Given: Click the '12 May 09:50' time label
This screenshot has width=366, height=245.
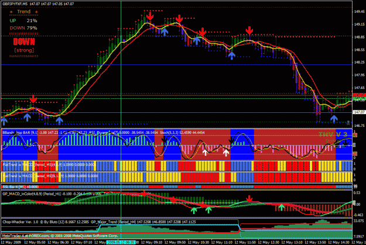Looking at the screenshot, I should click(175, 243).
